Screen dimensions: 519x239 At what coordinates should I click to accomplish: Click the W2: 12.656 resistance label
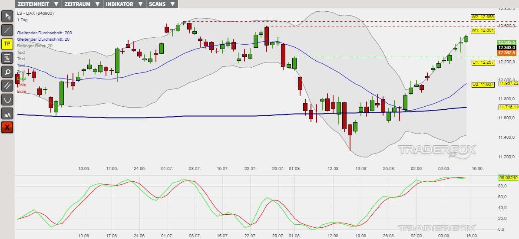coord(483,17)
